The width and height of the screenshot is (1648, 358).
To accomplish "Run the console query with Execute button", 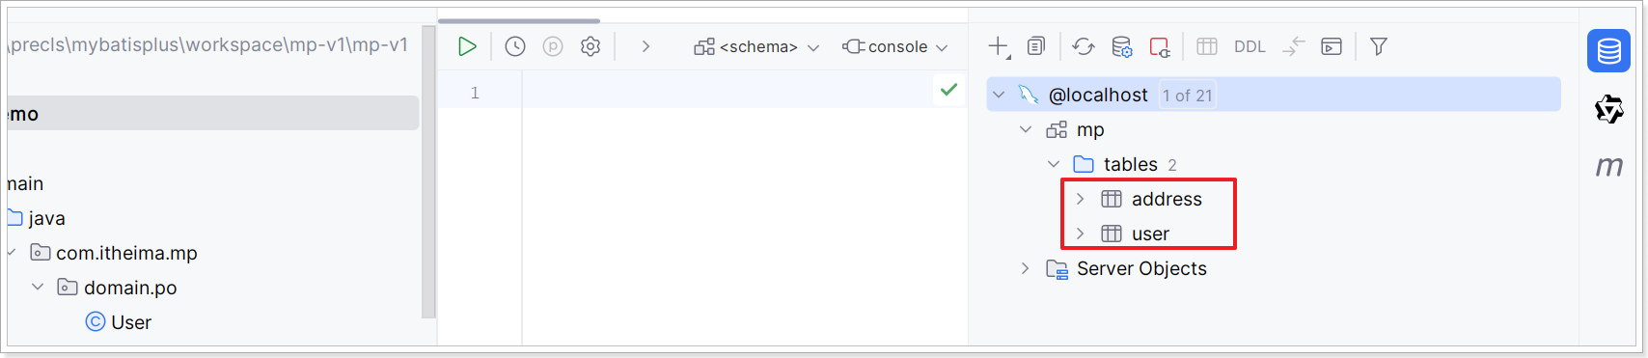I will (x=467, y=46).
